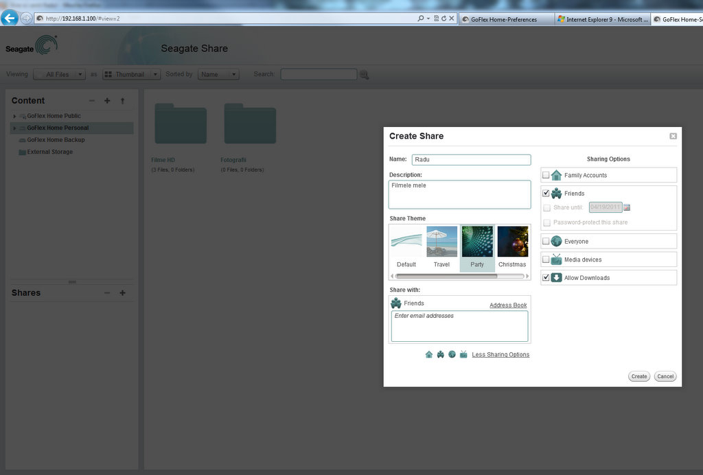Open the address bar autocomplete dropdown arrow
The height and width of the screenshot is (475, 703).
point(428,19)
